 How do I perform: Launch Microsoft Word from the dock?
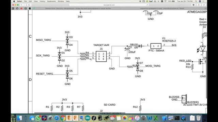click(150, 118)
